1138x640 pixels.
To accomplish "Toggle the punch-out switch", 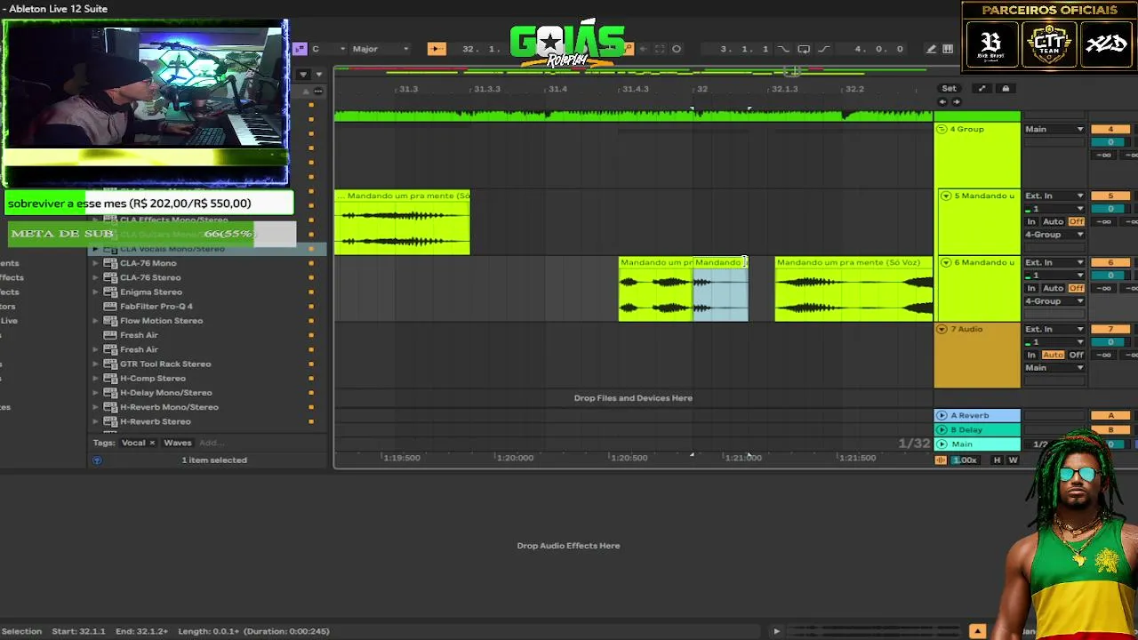I will pyautogui.click(x=824, y=49).
